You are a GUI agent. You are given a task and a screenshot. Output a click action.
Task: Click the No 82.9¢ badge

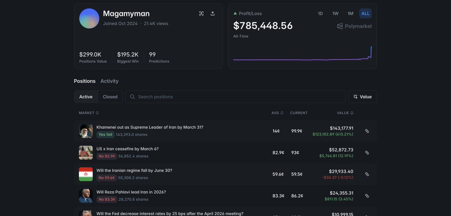point(106,156)
